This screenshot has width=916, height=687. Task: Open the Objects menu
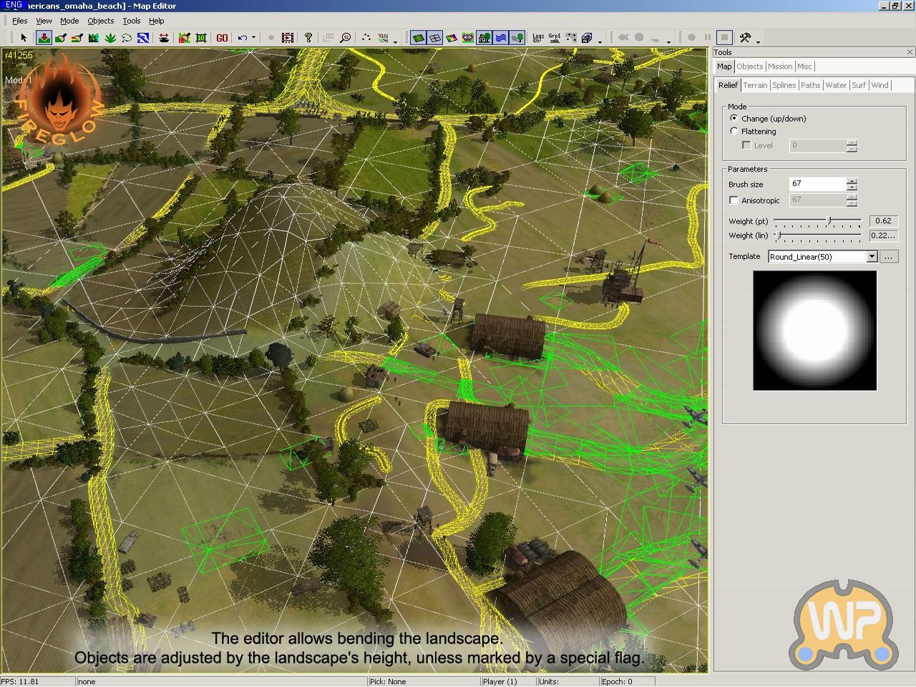tap(101, 21)
